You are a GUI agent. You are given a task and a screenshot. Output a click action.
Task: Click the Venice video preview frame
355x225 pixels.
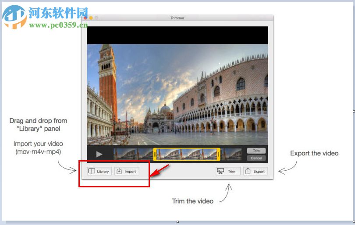click(177, 95)
